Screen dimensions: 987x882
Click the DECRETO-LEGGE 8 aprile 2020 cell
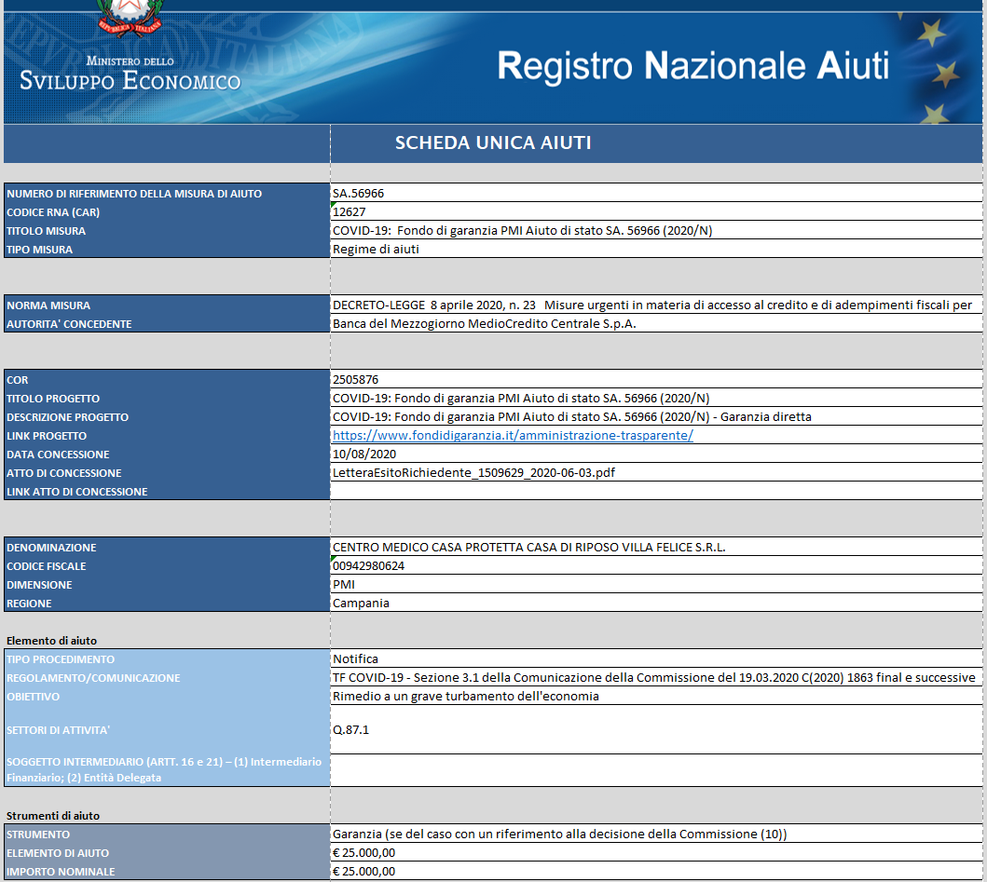tap(656, 305)
